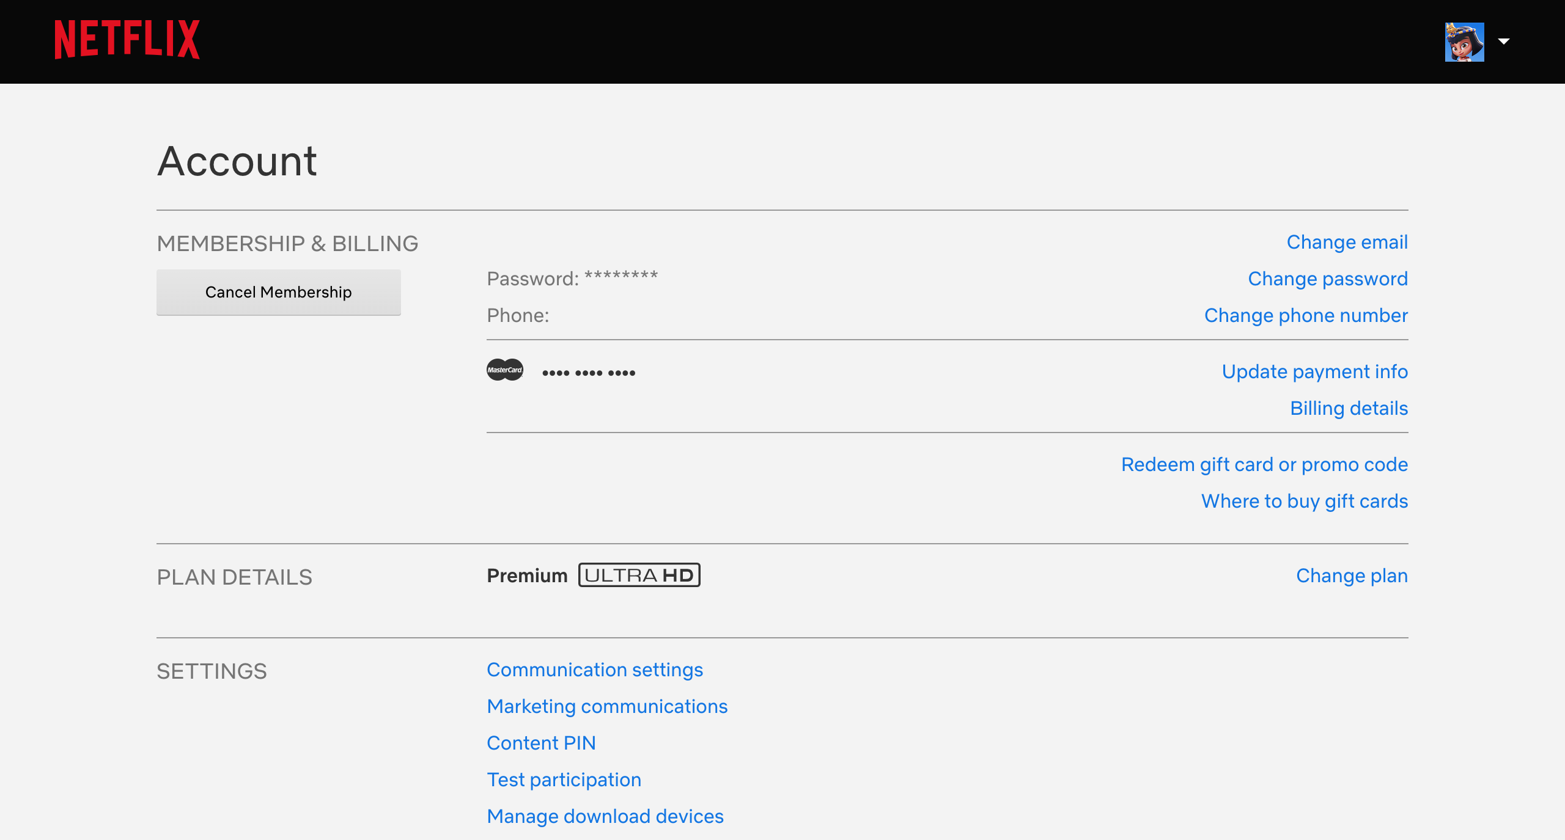Open Manage download devices

tap(605, 817)
